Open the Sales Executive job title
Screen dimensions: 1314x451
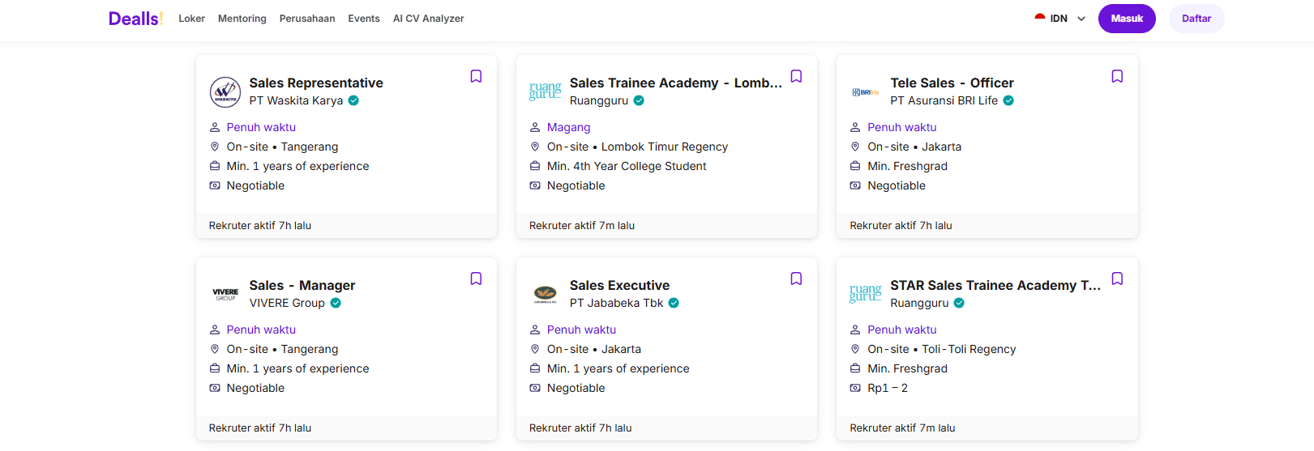tap(620, 285)
